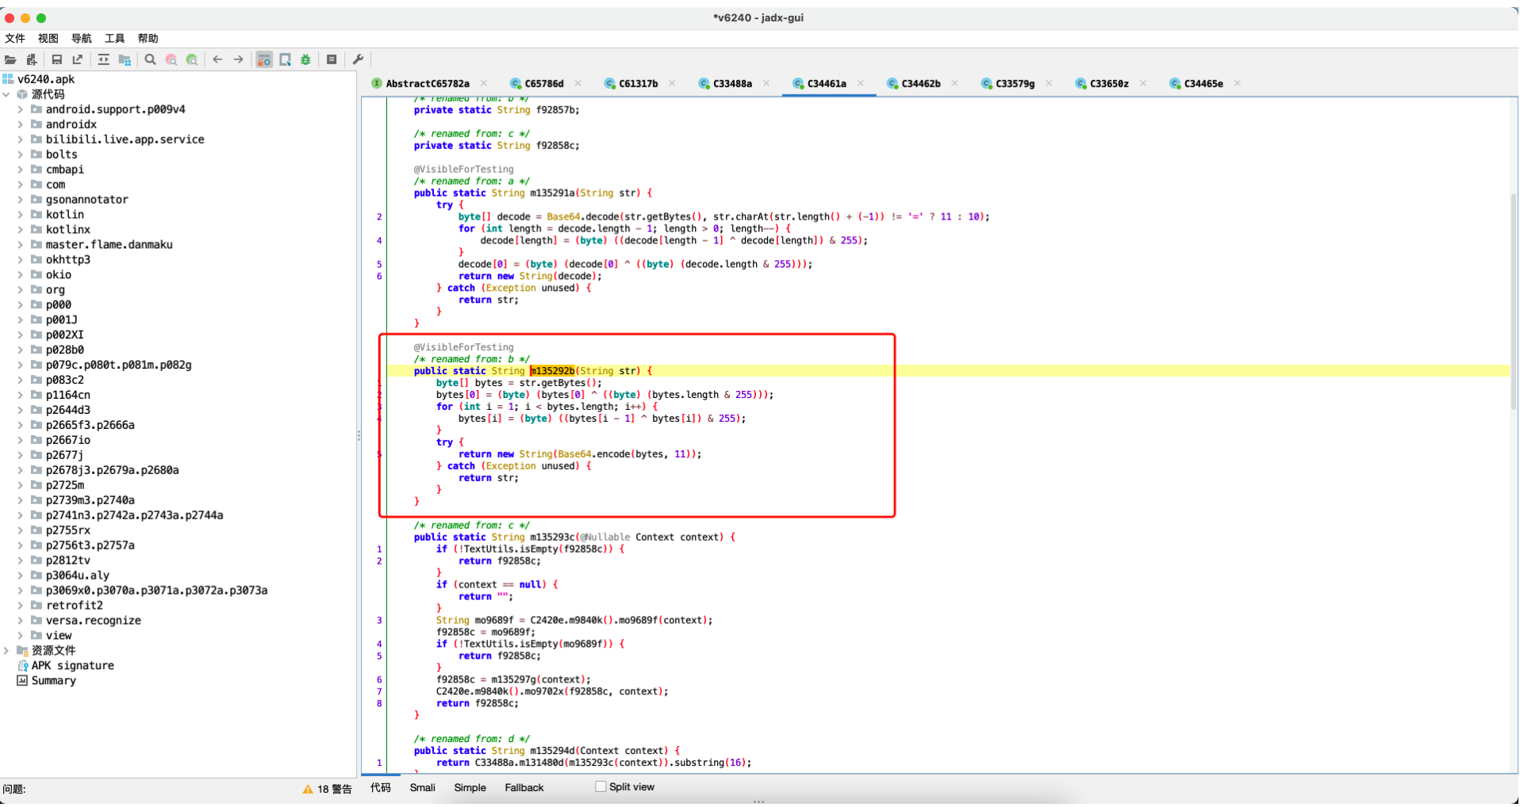The image size is (1520, 807).
Task: Toggle deobfuscation toolbar icon
Action: [x=264, y=59]
